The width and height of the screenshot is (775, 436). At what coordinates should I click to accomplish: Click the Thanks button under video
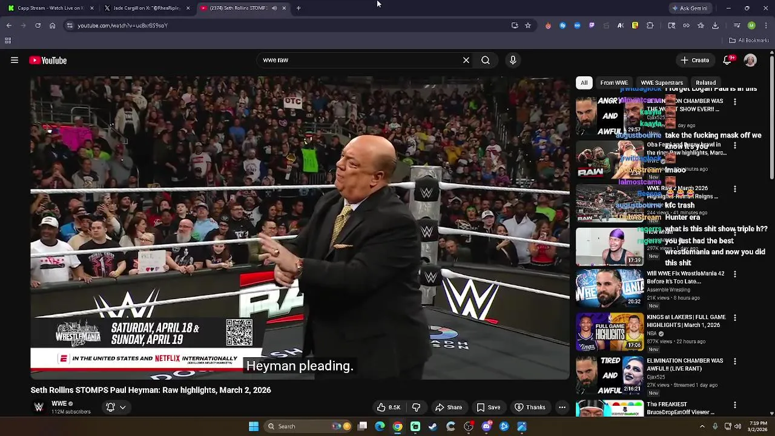pos(530,408)
